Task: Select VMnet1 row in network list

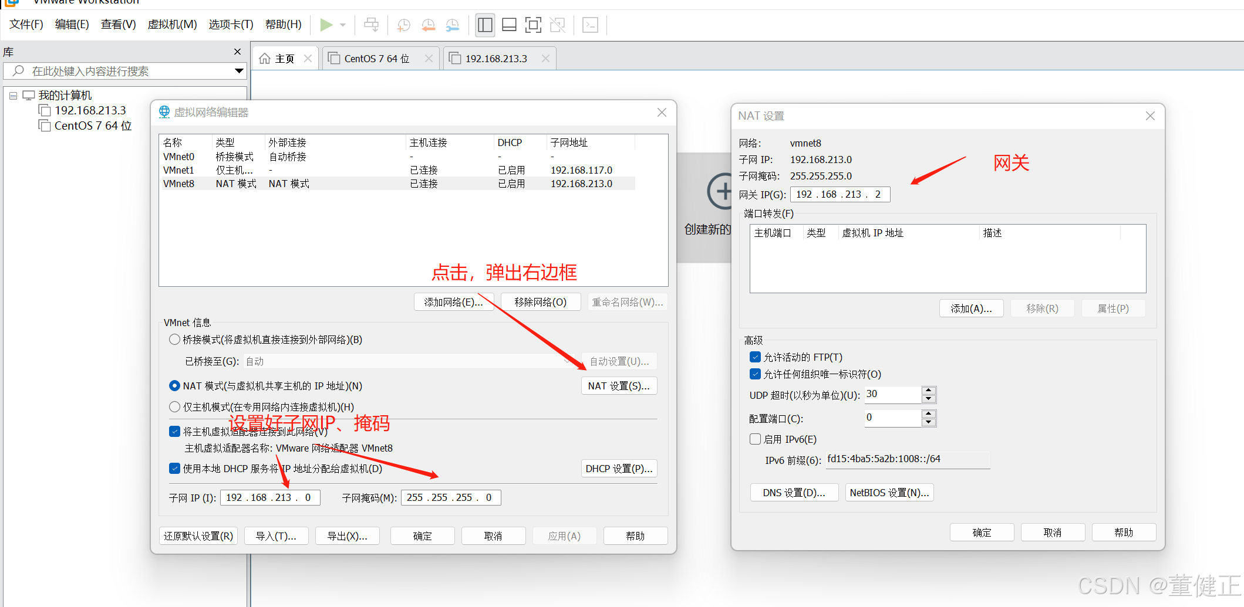Action: (399, 170)
